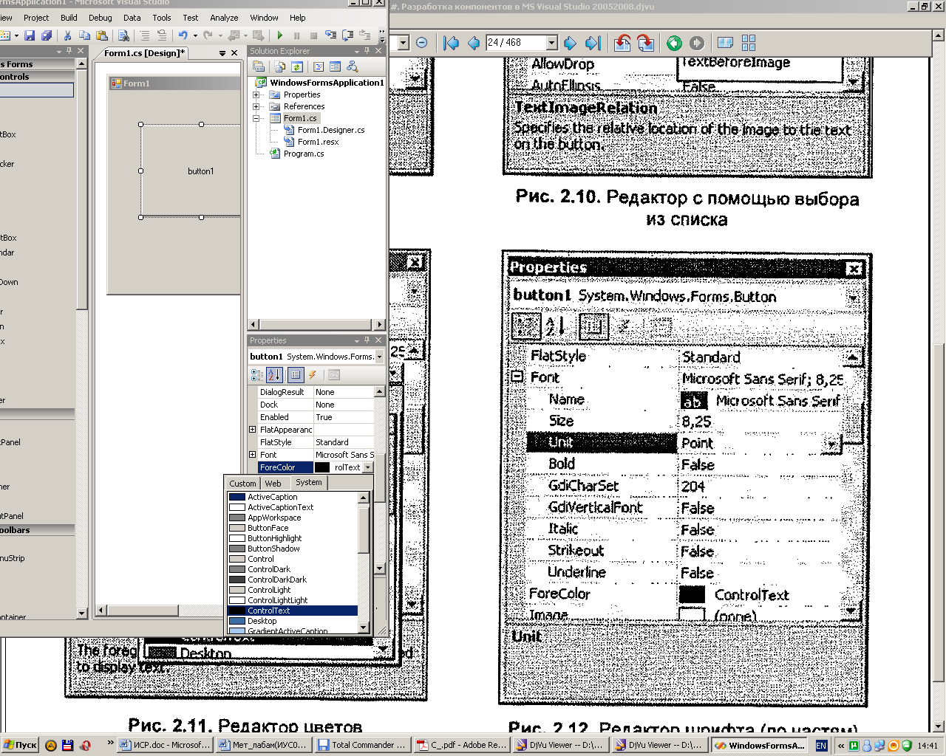Click the Пуск Start button
Viewport: 946px width, 756px height.
20,745
